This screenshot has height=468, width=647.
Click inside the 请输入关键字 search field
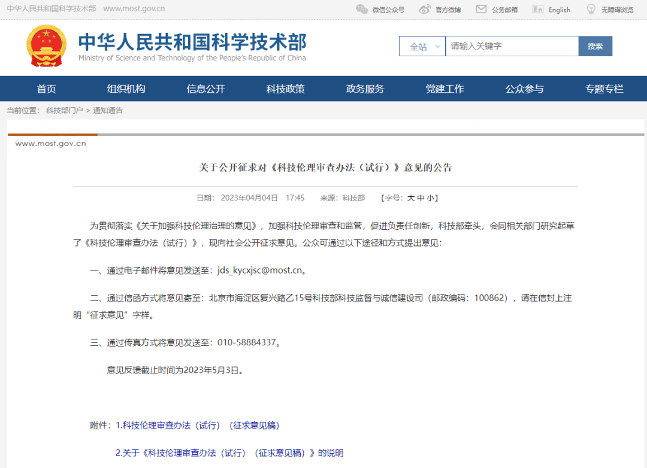coord(512,45)
